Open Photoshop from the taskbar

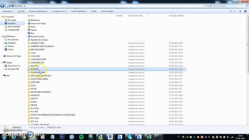pos(62,137)
